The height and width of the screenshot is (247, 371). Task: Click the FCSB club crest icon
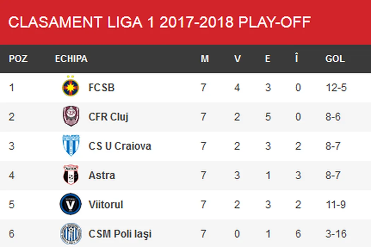[70, 87]
